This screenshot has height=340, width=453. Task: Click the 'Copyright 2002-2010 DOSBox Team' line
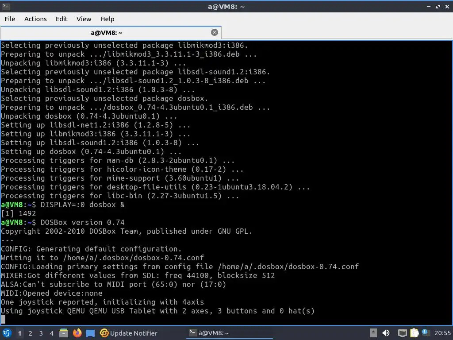point(127,231)
